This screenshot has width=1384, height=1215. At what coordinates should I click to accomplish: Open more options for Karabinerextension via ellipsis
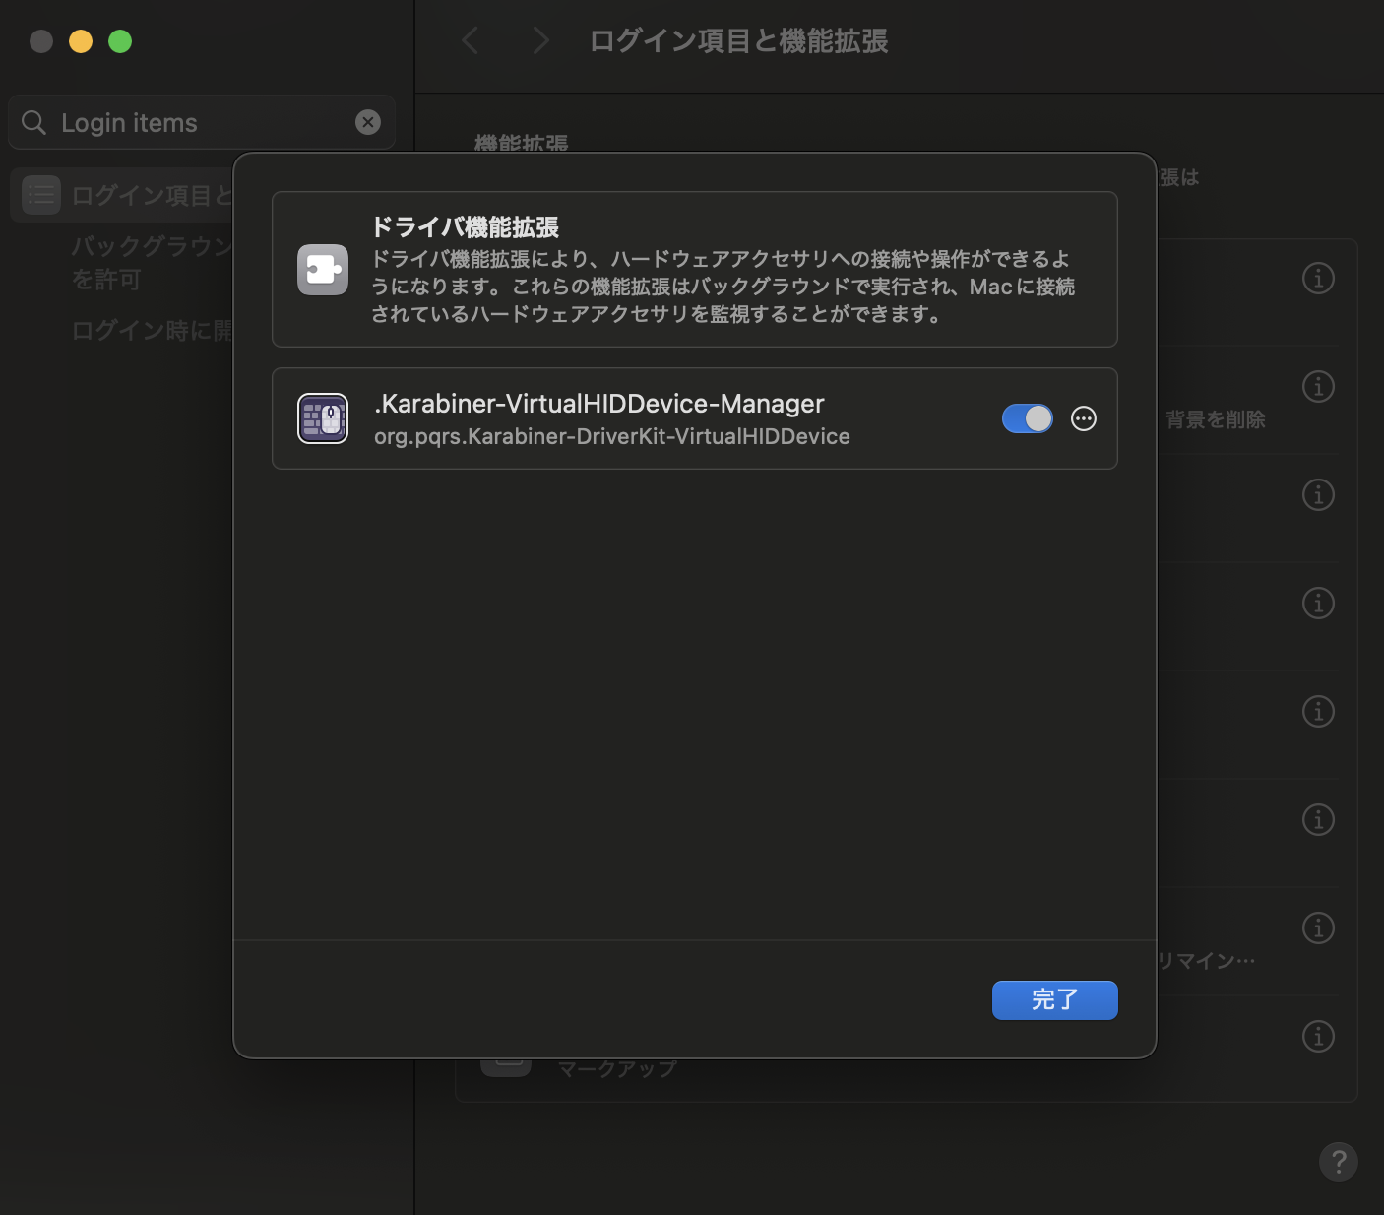pyautogui.click(x=1084, y=418)
